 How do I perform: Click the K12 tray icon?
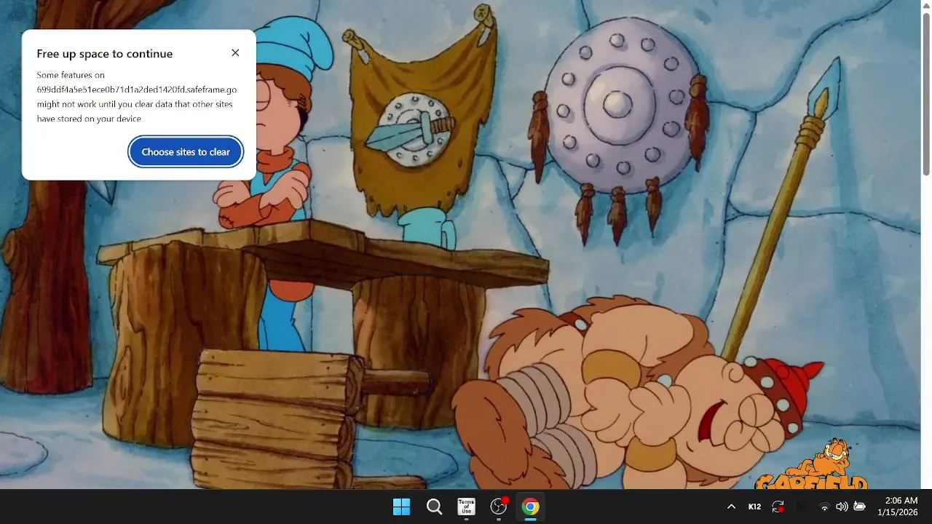pyautogui.click(x=754, y=507)
